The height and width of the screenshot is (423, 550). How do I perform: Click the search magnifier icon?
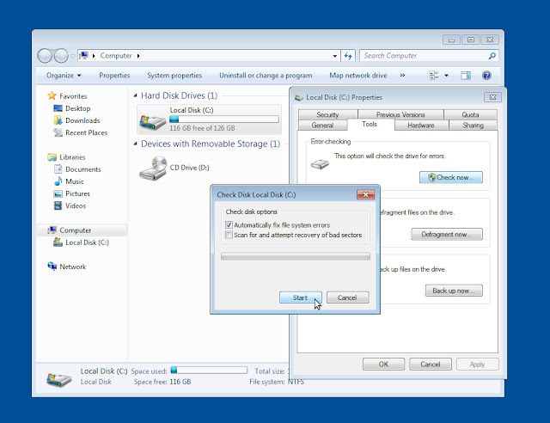[492, 56]
